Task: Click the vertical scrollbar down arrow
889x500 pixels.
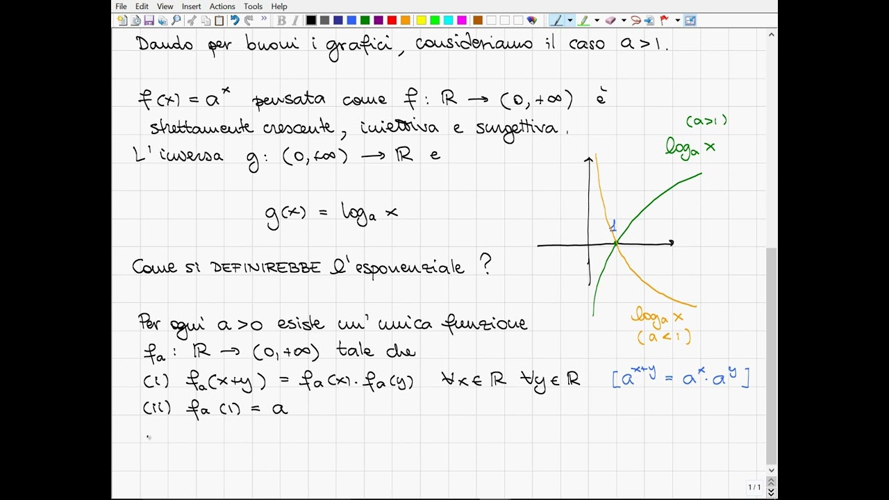Action: (772, 469)
